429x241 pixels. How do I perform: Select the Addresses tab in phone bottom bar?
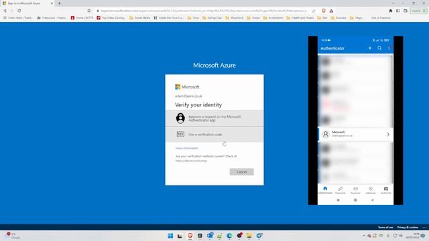point(371,190)
